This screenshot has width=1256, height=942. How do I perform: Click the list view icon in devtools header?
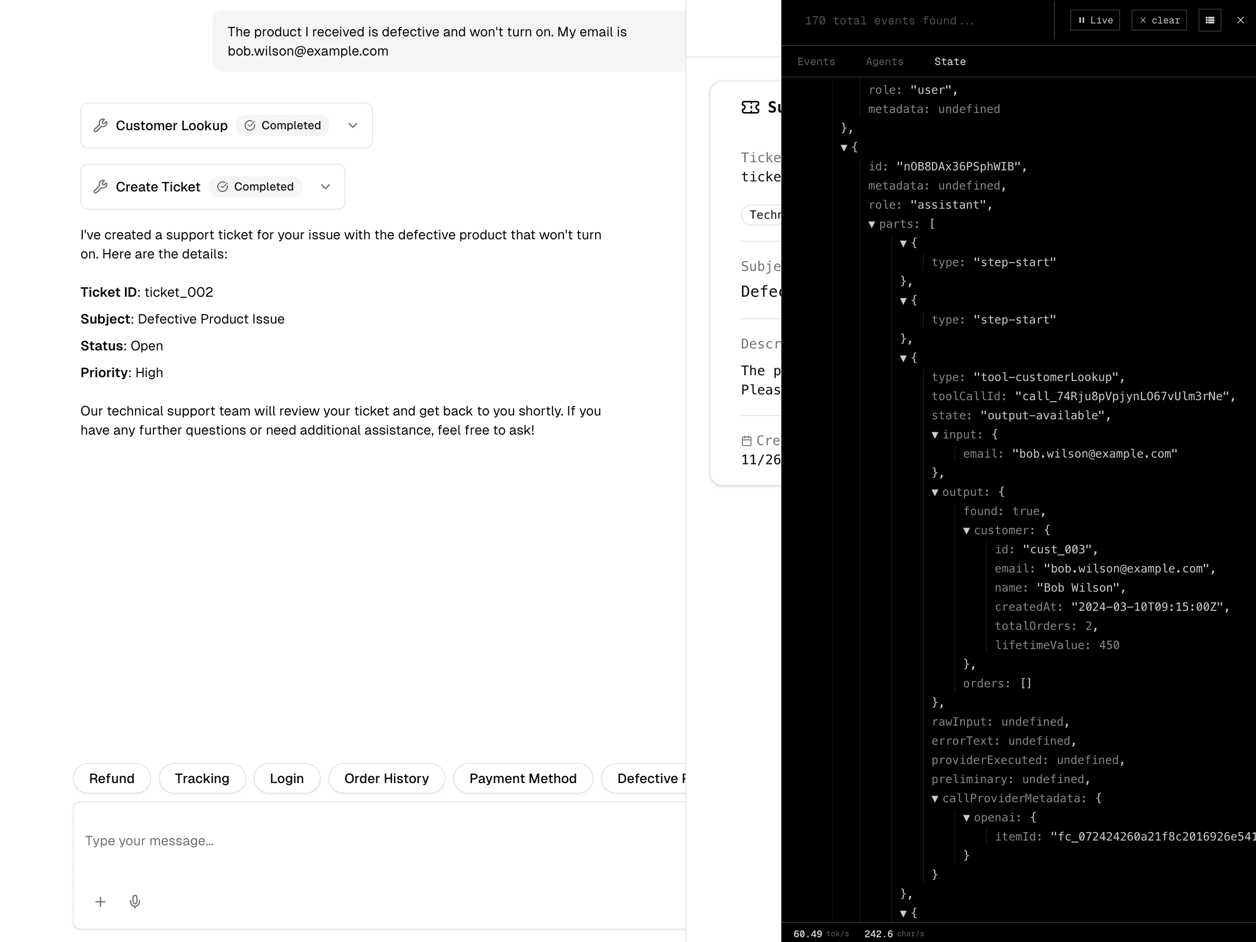click(x=1210, y=21)
